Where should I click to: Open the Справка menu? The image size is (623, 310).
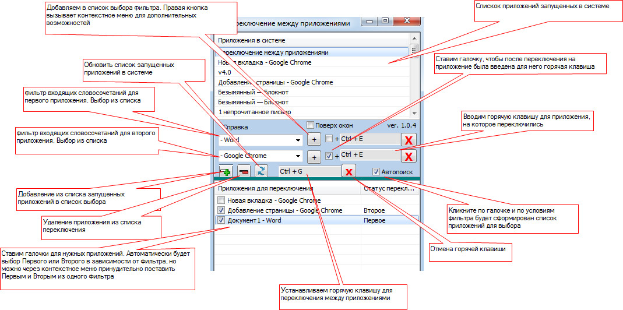(x=235, y=127)
